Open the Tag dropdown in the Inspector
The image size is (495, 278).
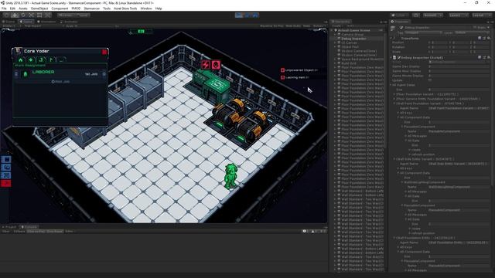click(x=423, y=32)
